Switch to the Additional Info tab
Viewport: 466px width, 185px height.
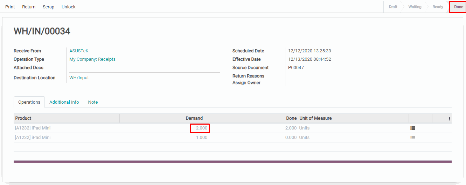coord(64,102)
